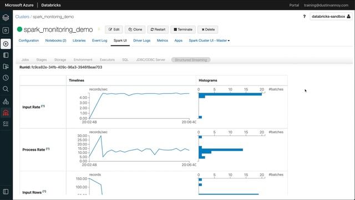Image resolution: width=355 pixels, height=200 pixels.
Task: Click the Databricks logo icon in sidebar
Action: click(6, 17)
